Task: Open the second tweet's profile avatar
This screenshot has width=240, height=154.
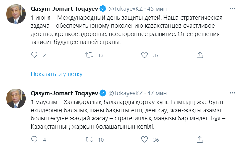Action: click(15, 99)
